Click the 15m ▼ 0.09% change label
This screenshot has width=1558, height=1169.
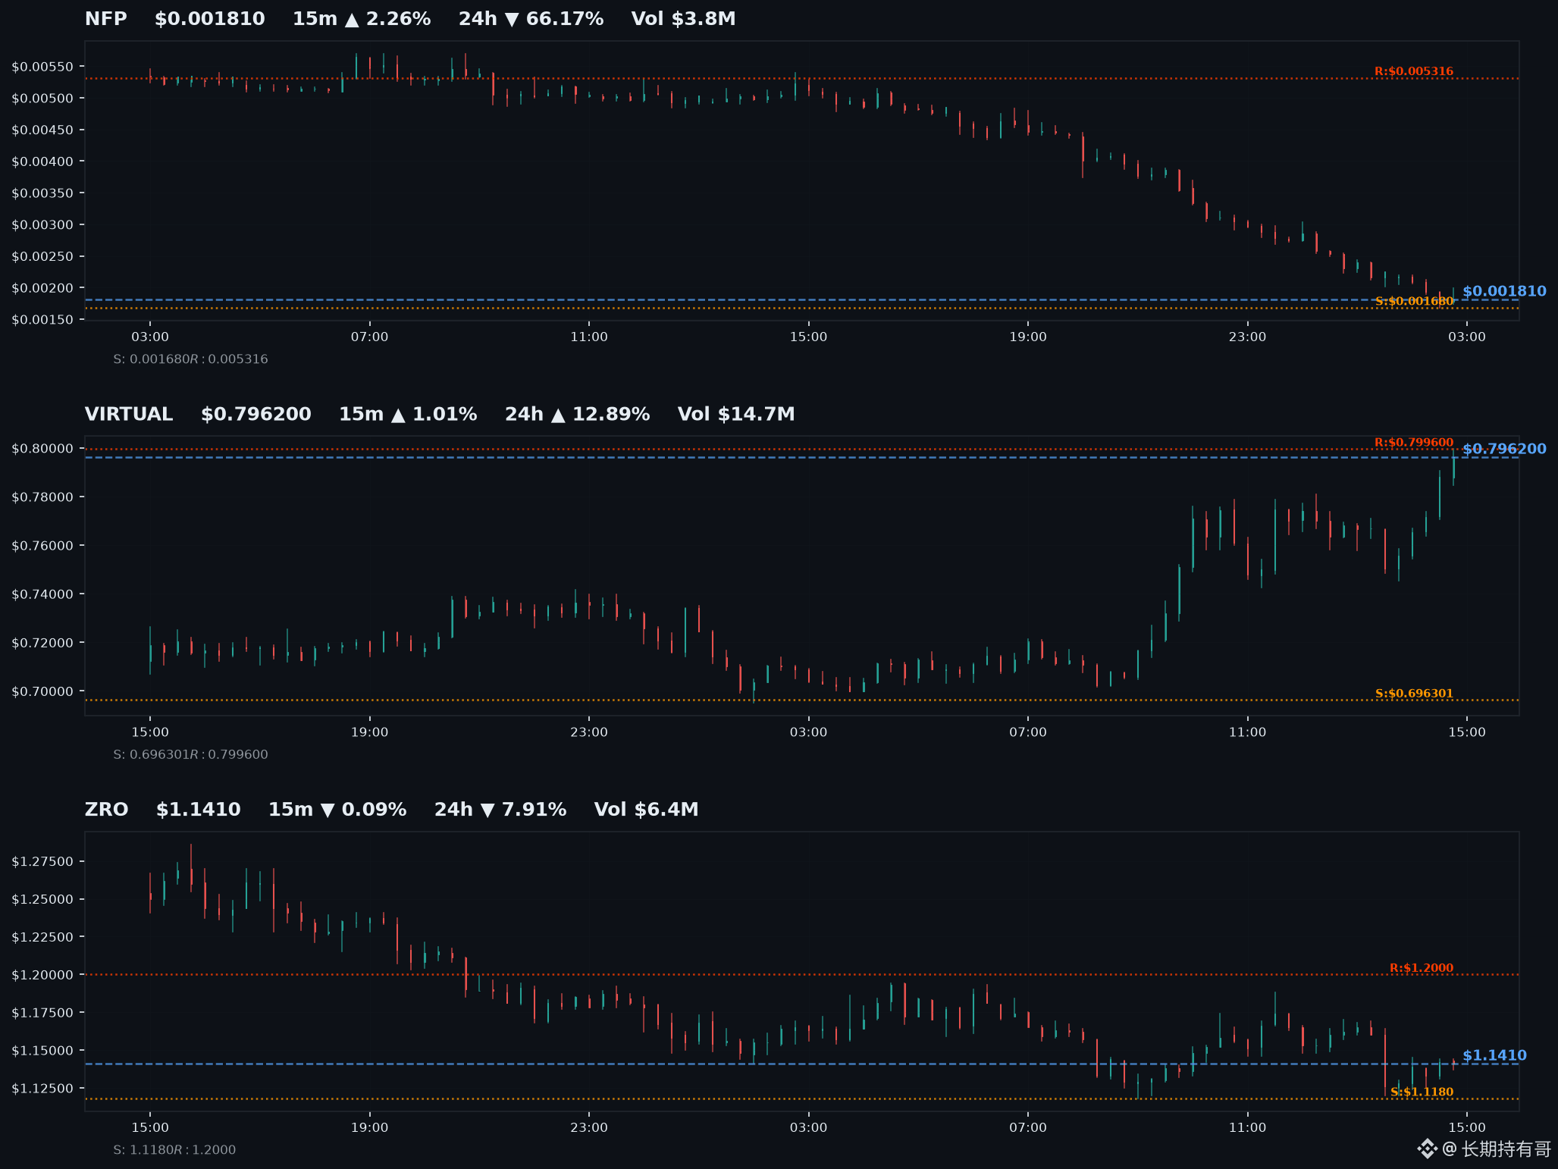[x=337, y=810]
